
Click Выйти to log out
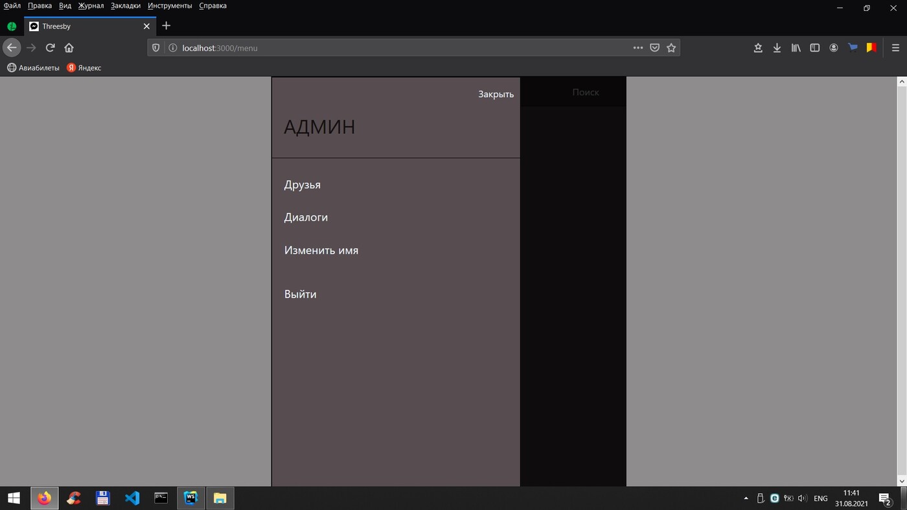click(300, 294)
